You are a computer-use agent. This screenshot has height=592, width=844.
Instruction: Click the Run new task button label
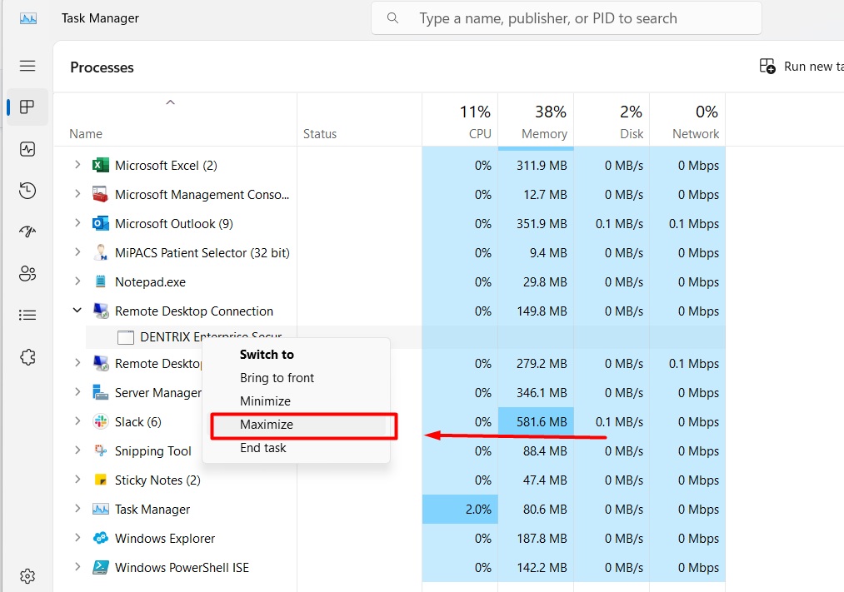pyautogui.click(x=814, y=67)
